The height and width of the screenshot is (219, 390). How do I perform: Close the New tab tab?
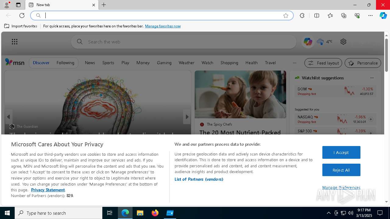click(94, 5)
